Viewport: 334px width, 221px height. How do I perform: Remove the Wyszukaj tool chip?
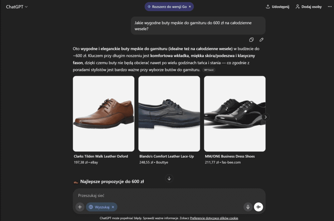point(113,207)
